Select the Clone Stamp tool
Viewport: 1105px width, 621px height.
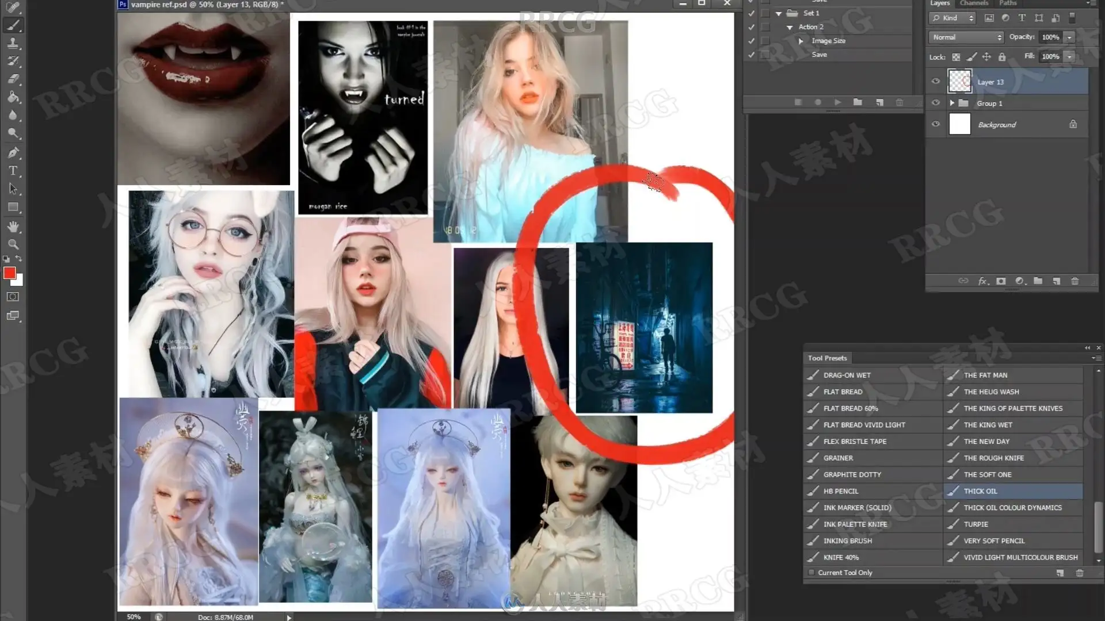coord(13,43)
